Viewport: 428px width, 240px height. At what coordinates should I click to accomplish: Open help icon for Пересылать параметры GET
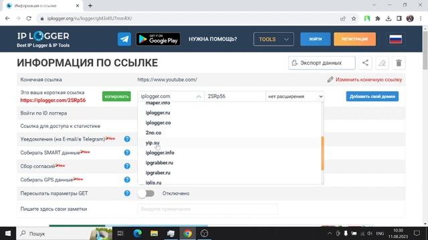coord(127,193)
